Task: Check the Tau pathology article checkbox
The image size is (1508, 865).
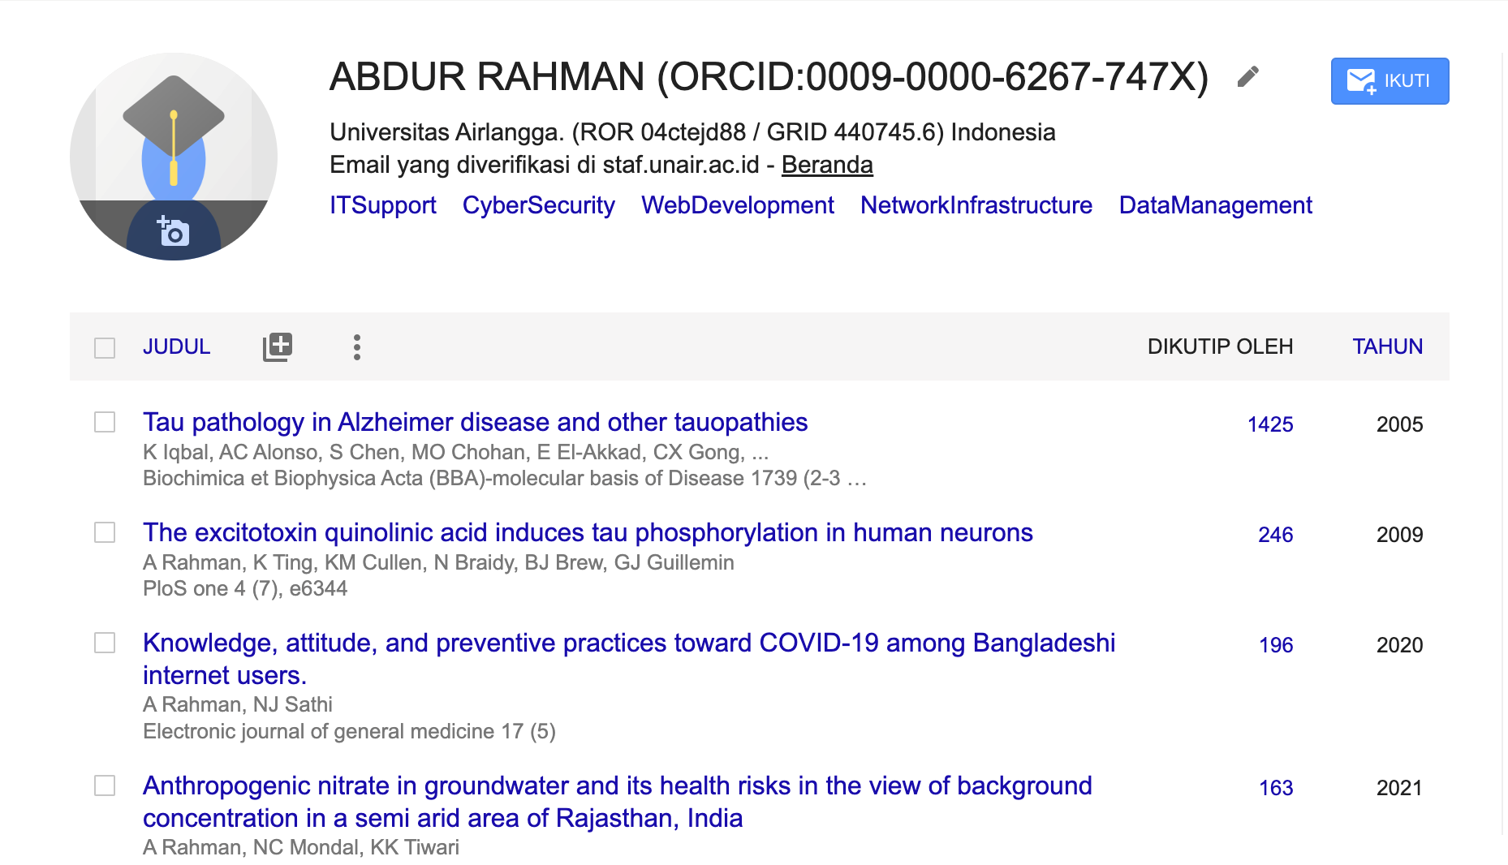Action: [105, 422]
